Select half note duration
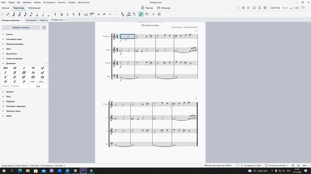This screenshot has width=311, height=174. click(x=43, y=14)
